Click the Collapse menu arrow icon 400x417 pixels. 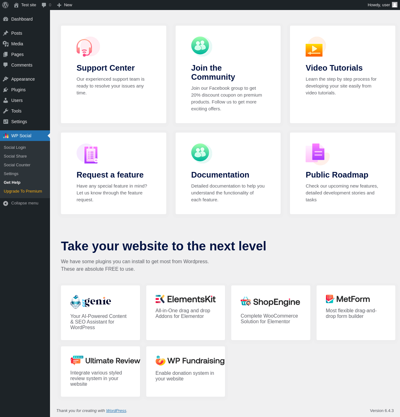pos(6,203)
